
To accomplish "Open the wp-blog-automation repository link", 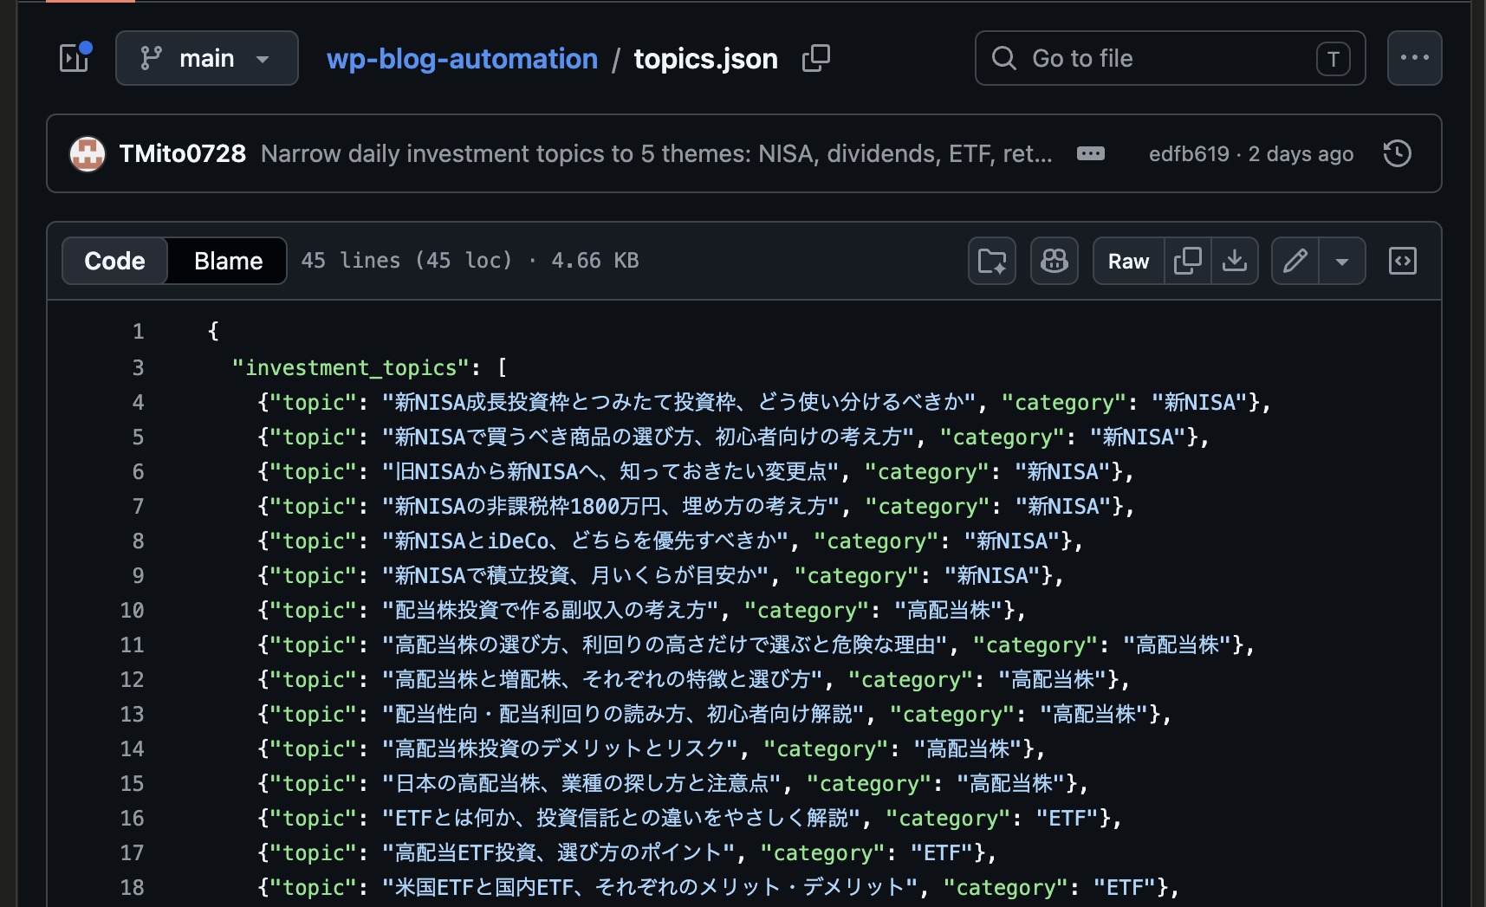I will [462, 58].
